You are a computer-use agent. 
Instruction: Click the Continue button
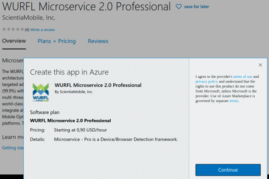228,170
